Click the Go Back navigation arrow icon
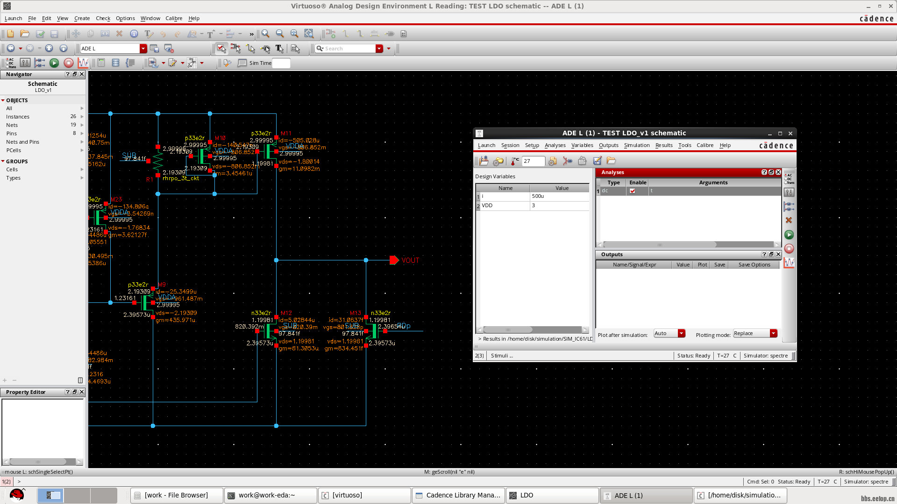Viewport: 897px width, 504px height. tap(11, 49)
